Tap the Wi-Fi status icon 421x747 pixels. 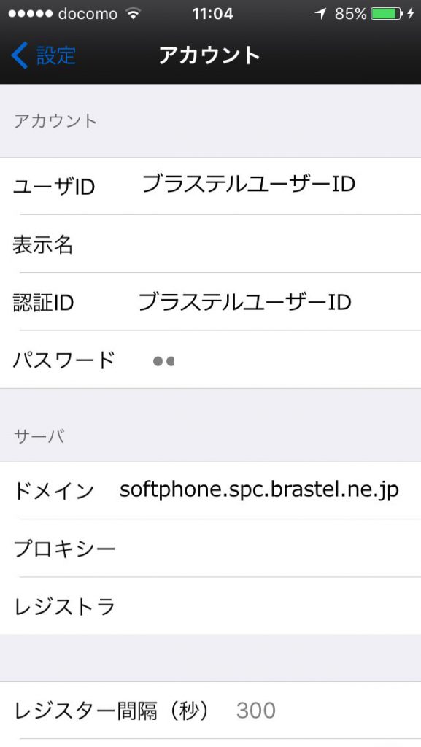134,13
